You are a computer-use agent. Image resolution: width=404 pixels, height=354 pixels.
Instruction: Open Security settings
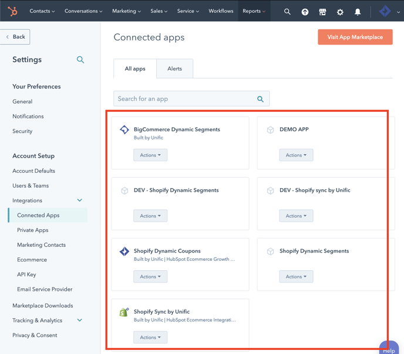pyautogui.click(x=22, y=131)
